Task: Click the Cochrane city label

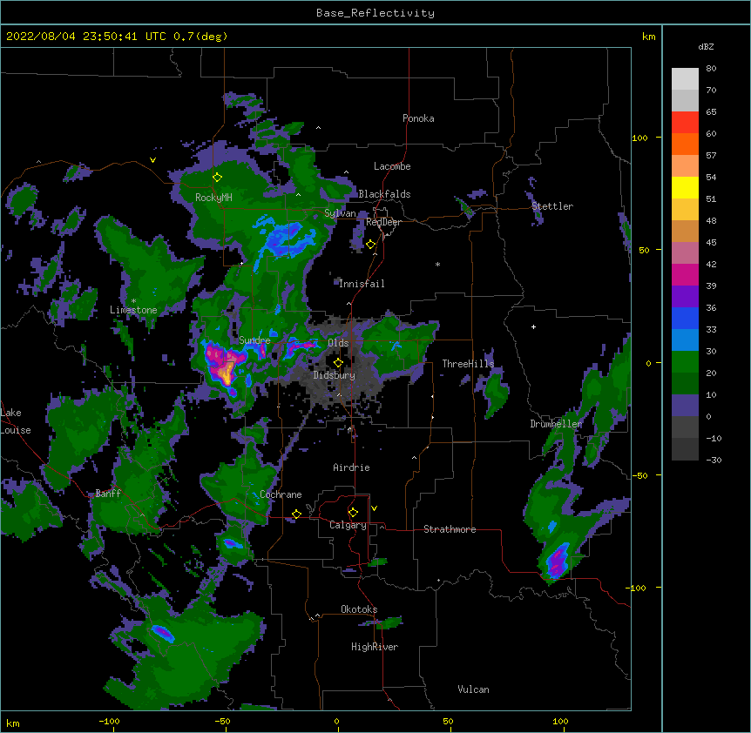Action: click(281, 494)
